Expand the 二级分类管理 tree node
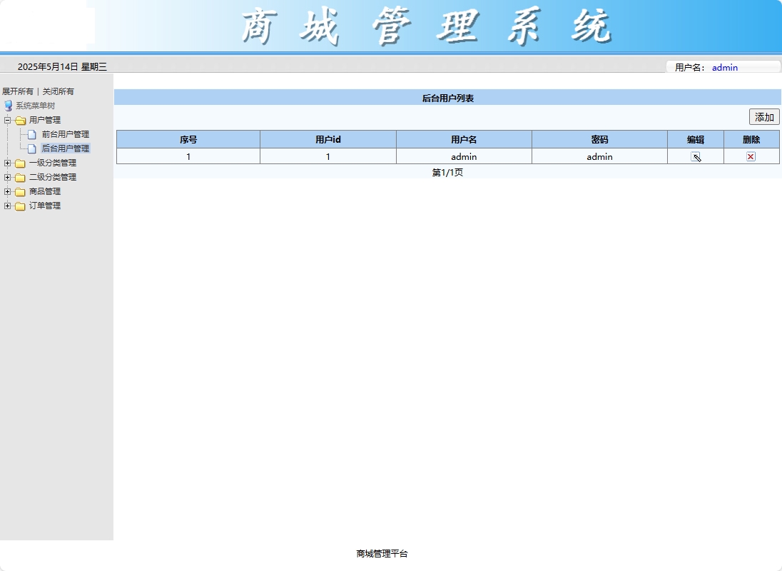This screenshot has height=571, width=782. [6, 177]
